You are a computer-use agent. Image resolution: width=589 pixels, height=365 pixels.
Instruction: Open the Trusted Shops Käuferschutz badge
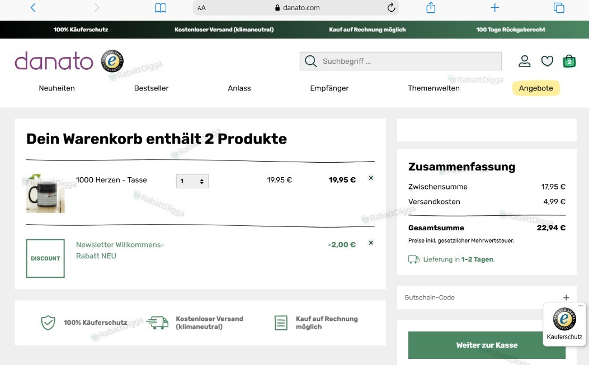tap(564, 324)
